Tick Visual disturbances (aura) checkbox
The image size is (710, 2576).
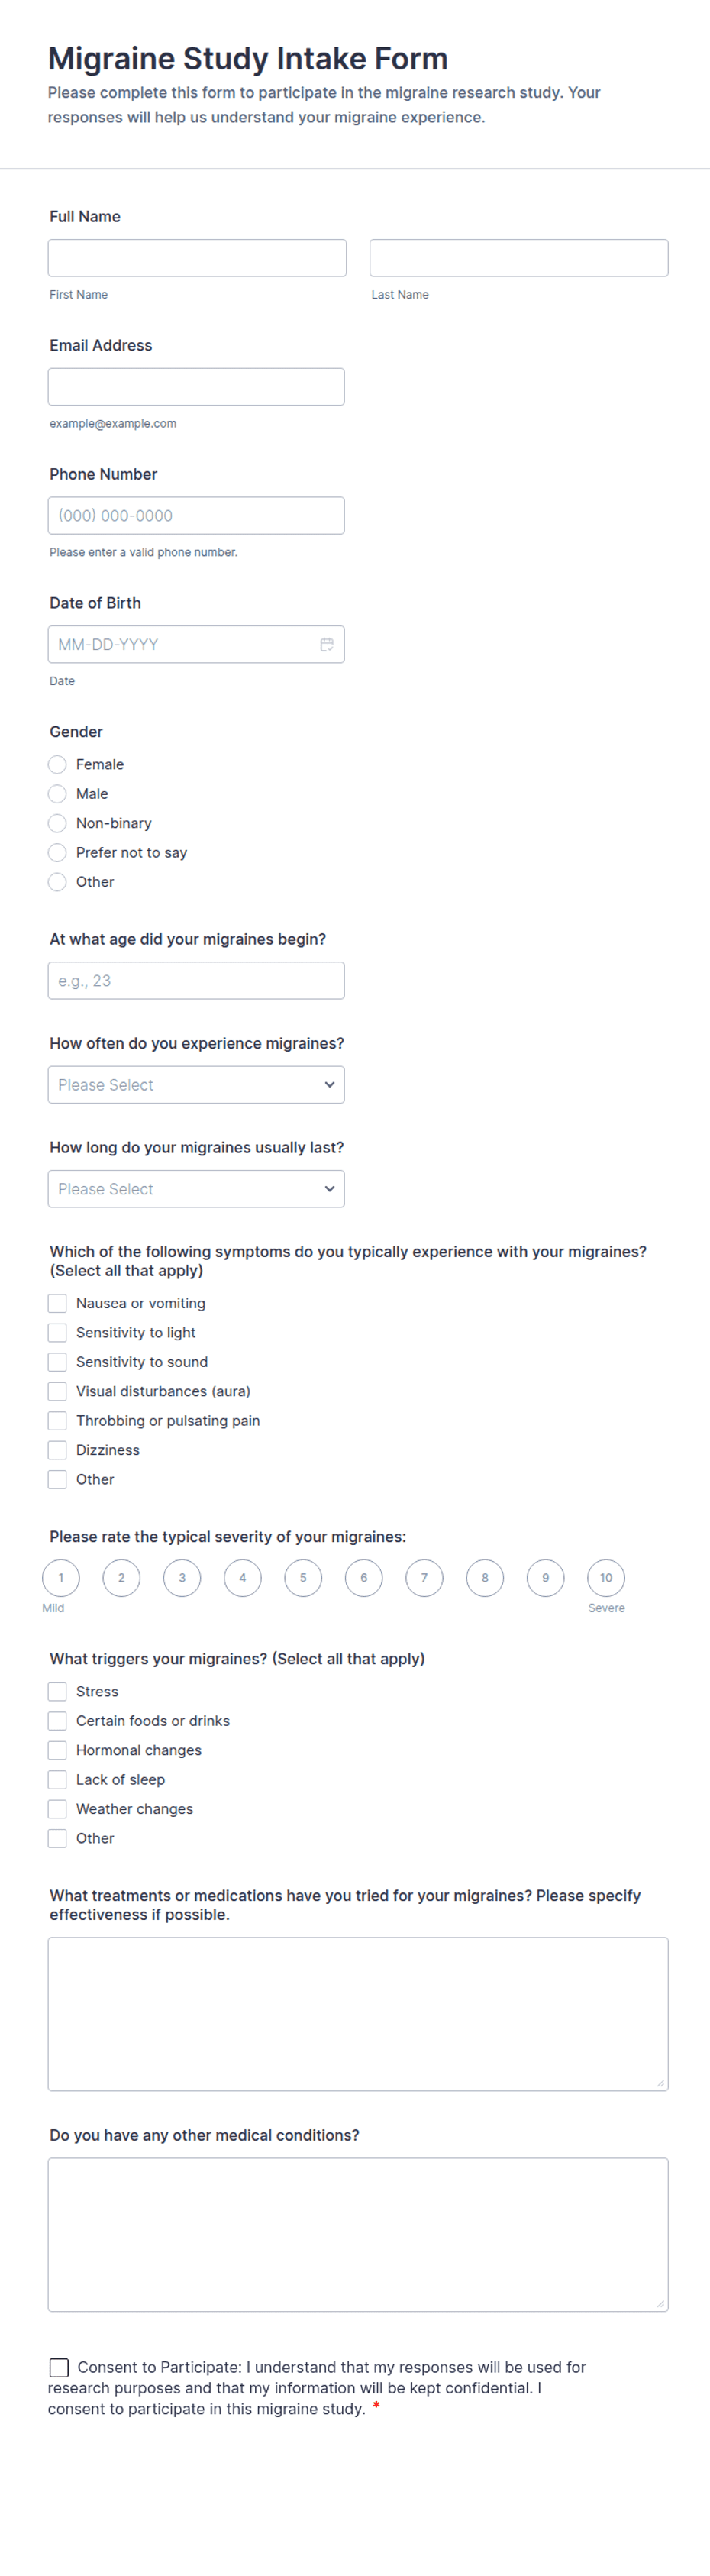pos(57,1391)
